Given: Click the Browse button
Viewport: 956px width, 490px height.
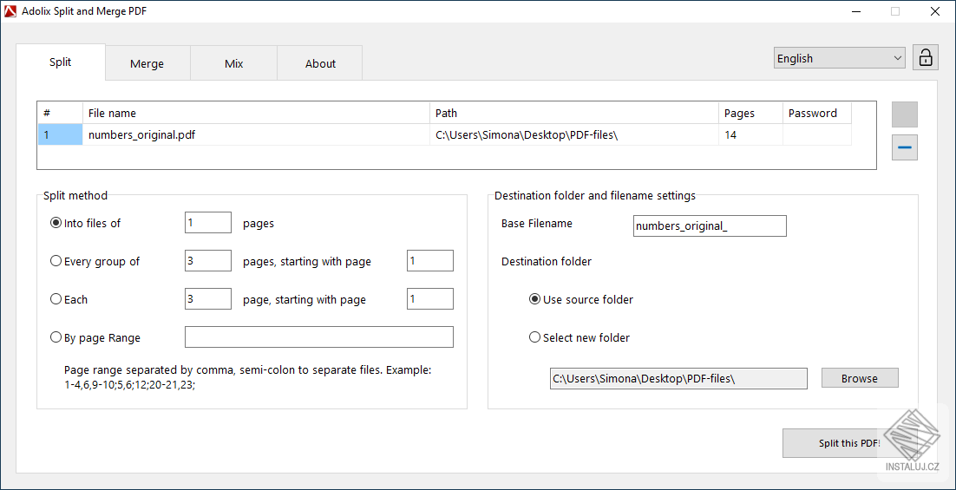Looking at the screenshot, I should click(860, 378).
